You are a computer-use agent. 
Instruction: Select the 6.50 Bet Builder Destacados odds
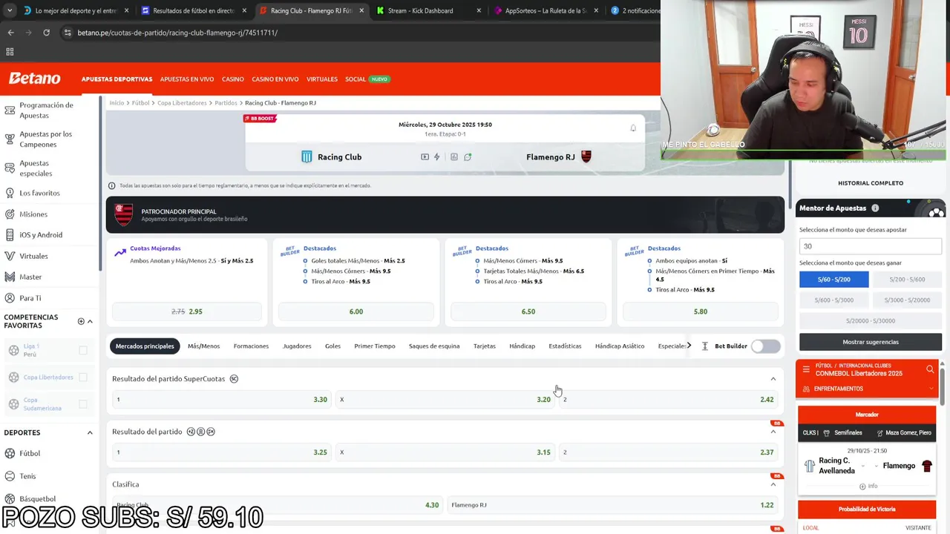tap(528, 311)
